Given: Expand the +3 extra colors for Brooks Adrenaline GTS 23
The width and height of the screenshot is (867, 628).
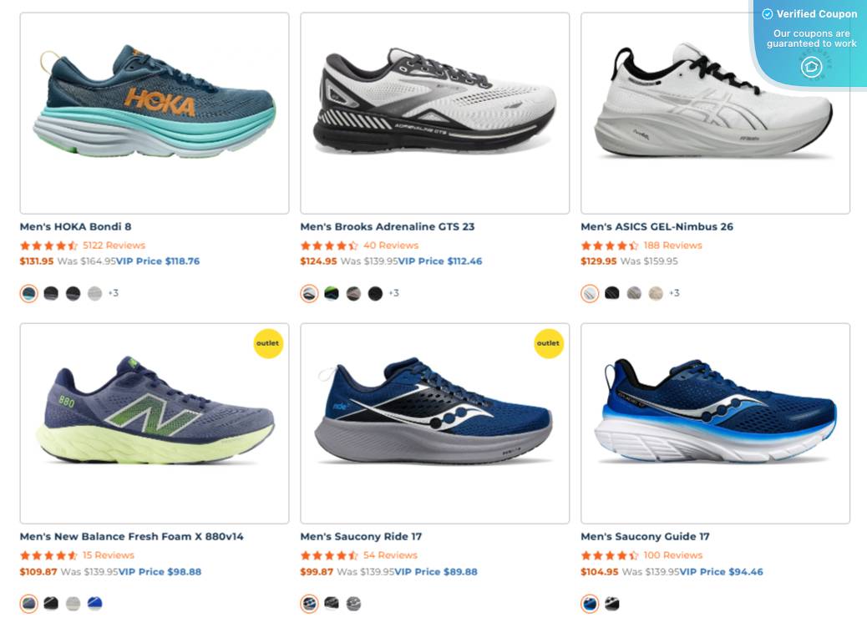Looking at the screenshot, I should click(x=393, y=293).
